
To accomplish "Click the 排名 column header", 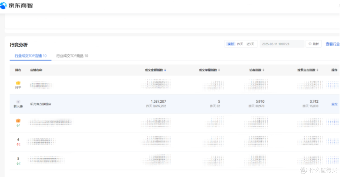I will click(18, 70).
